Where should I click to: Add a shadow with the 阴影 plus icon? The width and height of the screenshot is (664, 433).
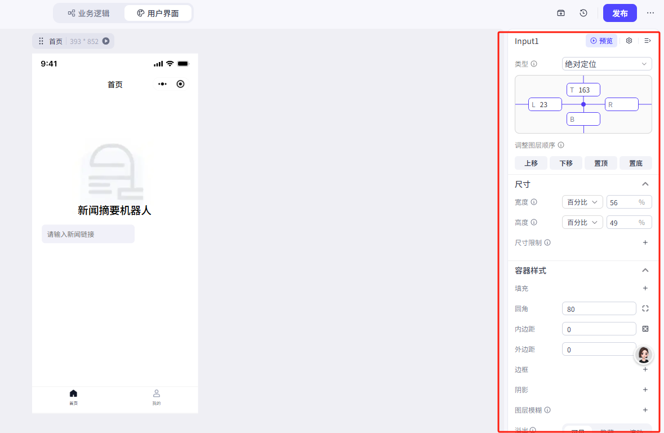645,390
